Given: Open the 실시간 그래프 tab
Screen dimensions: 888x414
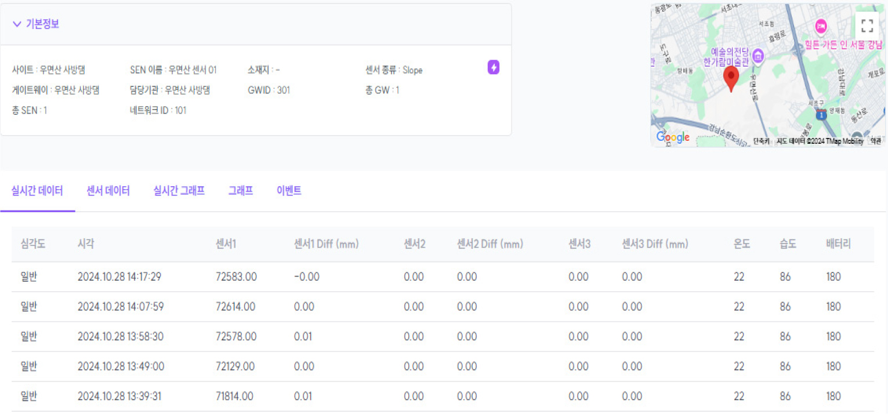Looking at the screenshot, I should 179,191.
